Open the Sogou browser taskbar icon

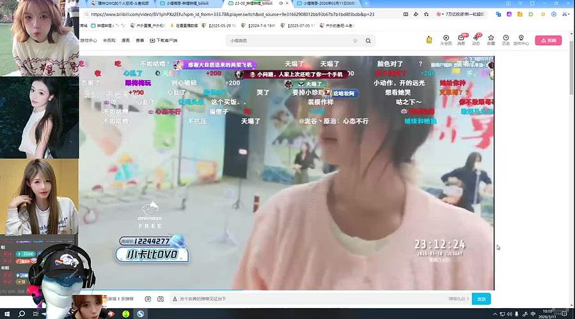point(141,314)
